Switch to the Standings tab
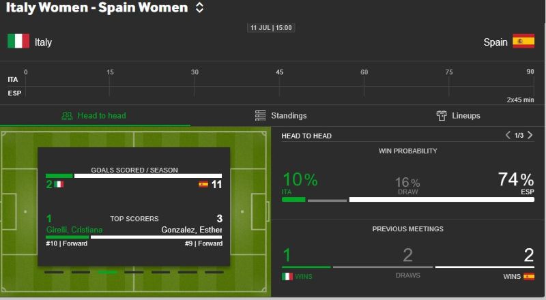Image resolution: width=546 pixels, height=300 pixels. [281, 116]
